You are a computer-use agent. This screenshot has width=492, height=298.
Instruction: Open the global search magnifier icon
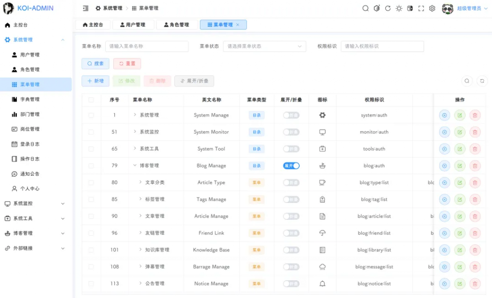pyautogui.click(x=365, y=9)
